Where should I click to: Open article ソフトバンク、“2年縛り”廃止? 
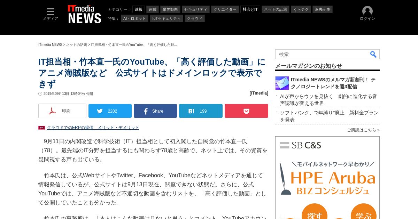[x=329, y=116]
